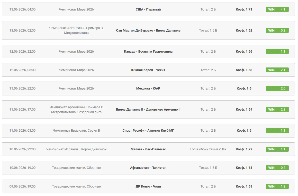The image size is (298, 196).
Task: Click the 2:2 score badge
Action: pos(283,110)
